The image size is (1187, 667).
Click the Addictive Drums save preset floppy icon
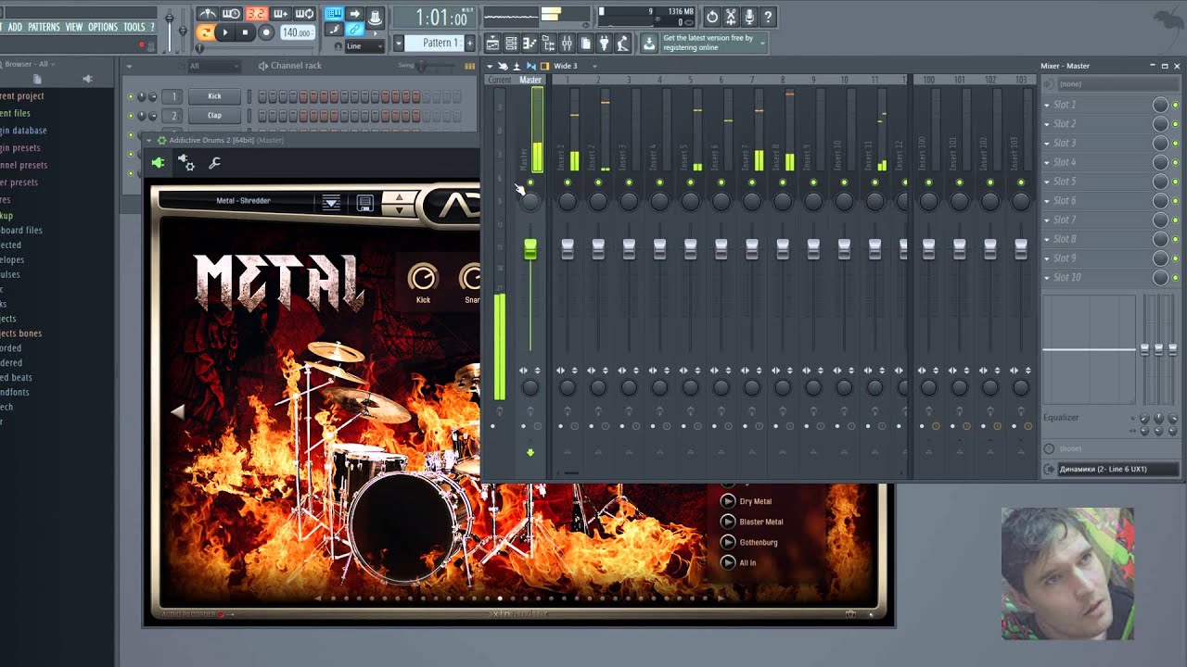coord(364,203)
